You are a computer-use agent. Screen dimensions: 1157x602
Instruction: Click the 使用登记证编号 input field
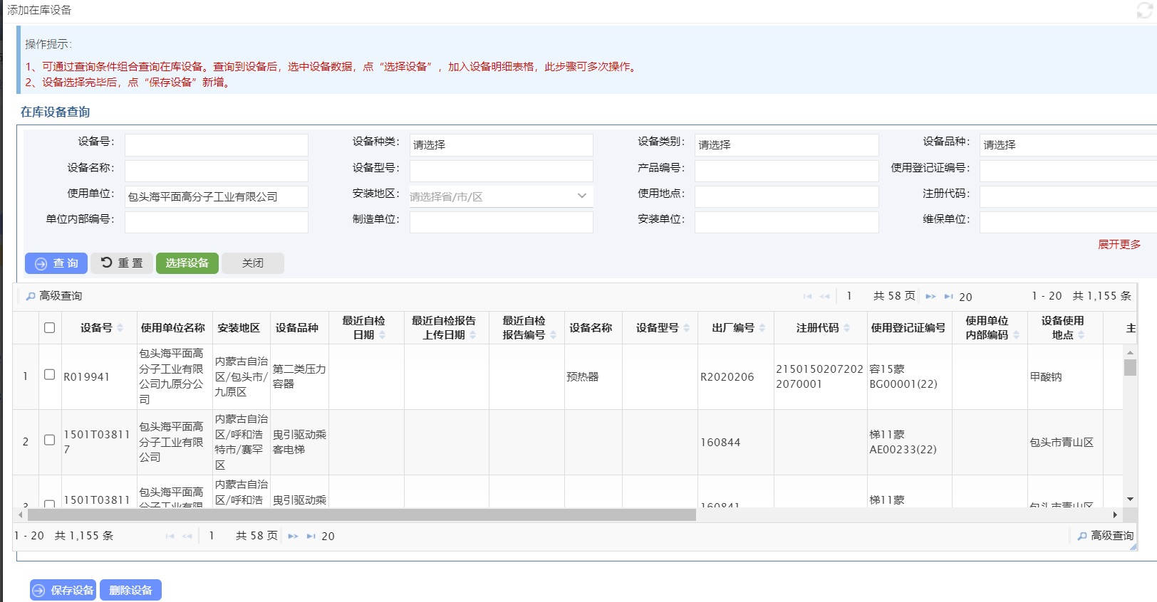(x=1069, y=171)
